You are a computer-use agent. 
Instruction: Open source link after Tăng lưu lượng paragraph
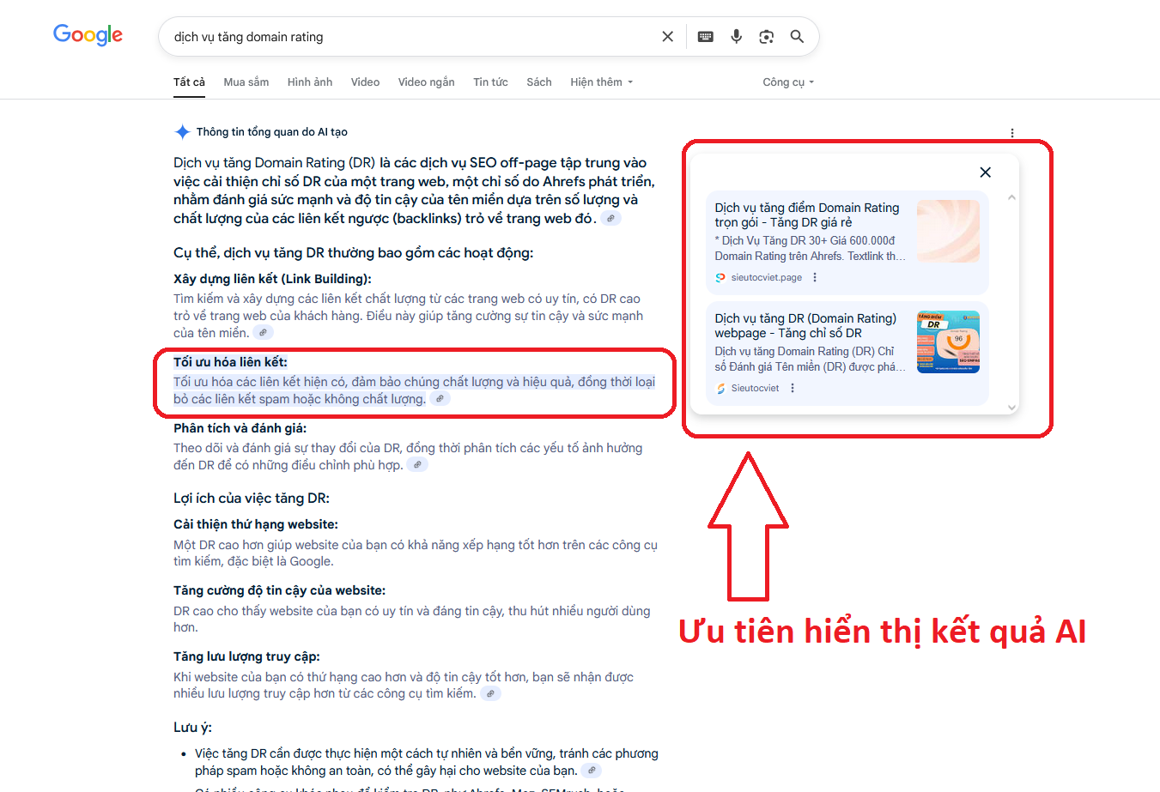click(490, 693)
